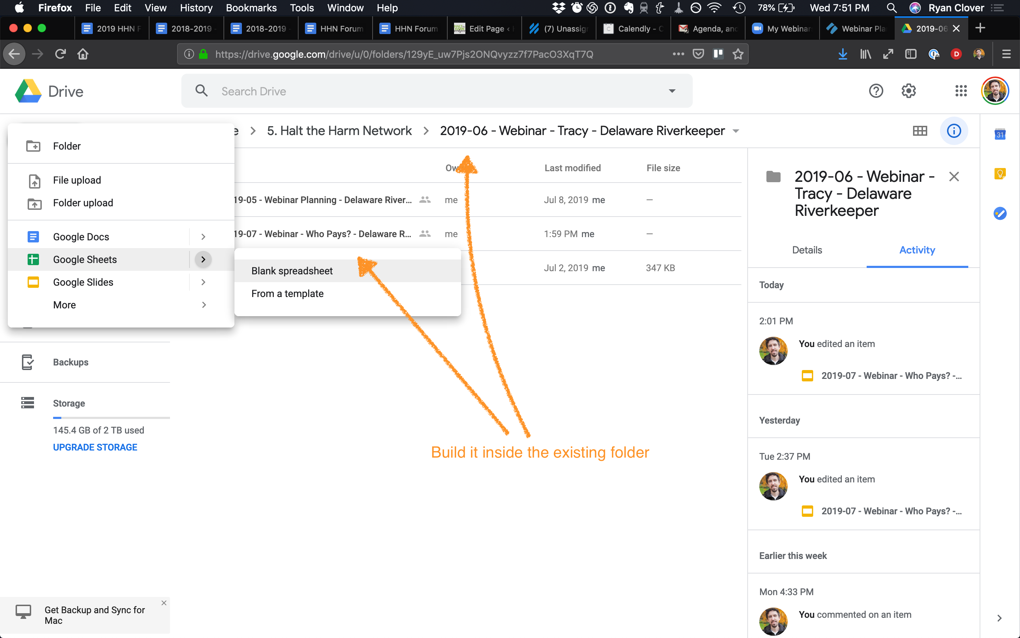
Task: Expand the Google Sheets submenu chevron
Action: click(204, 259)
